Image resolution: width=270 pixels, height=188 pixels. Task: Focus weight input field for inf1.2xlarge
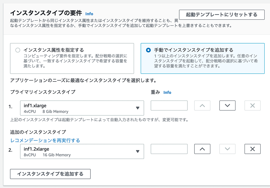coord(169,149)
